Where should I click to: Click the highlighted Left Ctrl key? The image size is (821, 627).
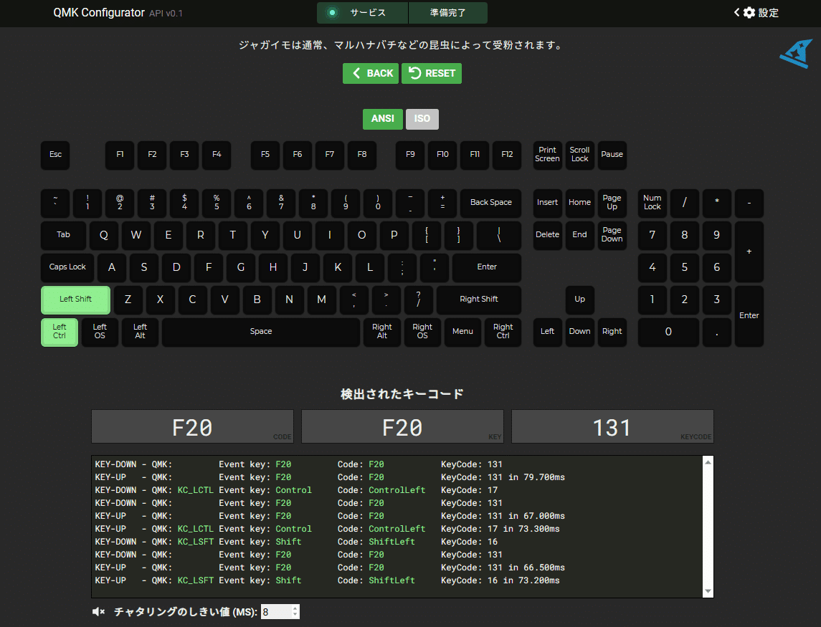tap(60, 332)
